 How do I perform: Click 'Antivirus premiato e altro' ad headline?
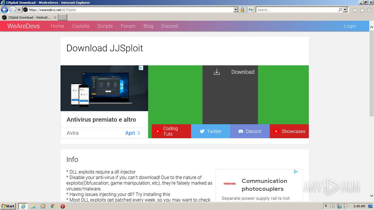(101, 120)
